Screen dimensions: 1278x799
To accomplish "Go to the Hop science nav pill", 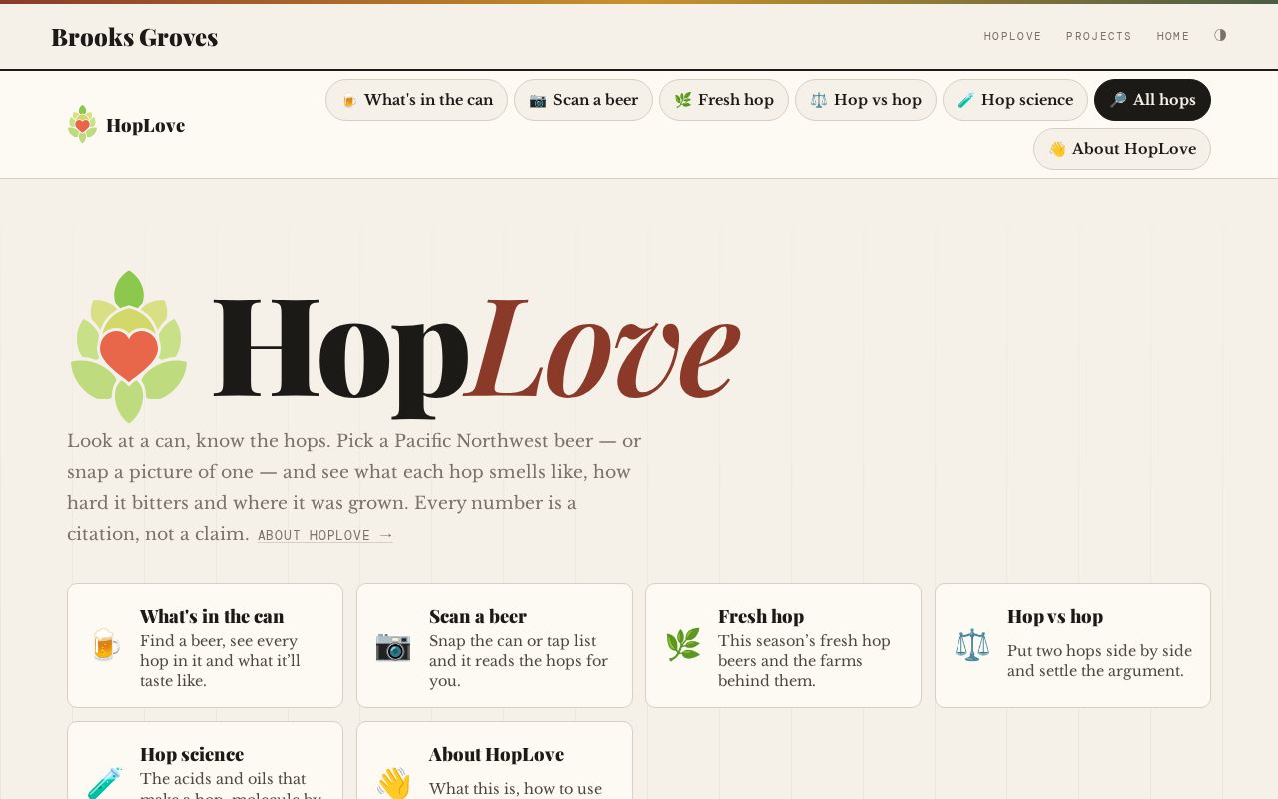I will tap(1015, 100).
